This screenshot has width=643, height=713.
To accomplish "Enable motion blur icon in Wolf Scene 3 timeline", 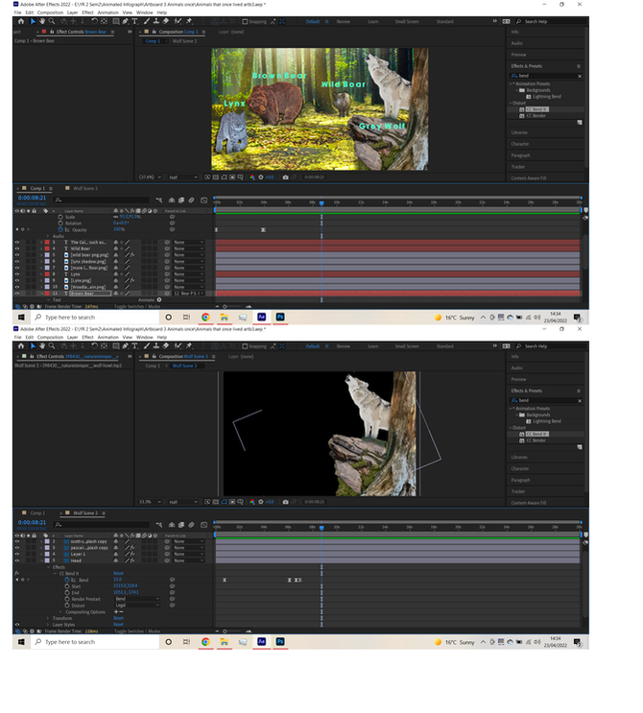I will (x=191, y=525).
